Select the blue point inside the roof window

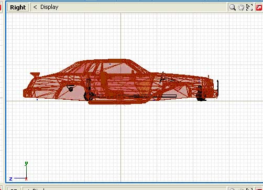click(110, 64)
